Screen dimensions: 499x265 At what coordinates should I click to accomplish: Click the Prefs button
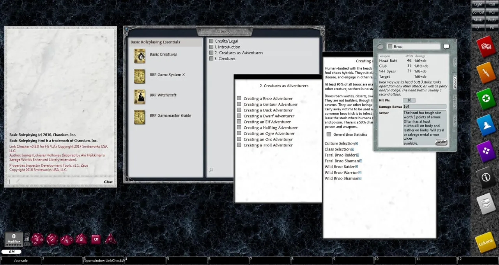tap(491, 20)
